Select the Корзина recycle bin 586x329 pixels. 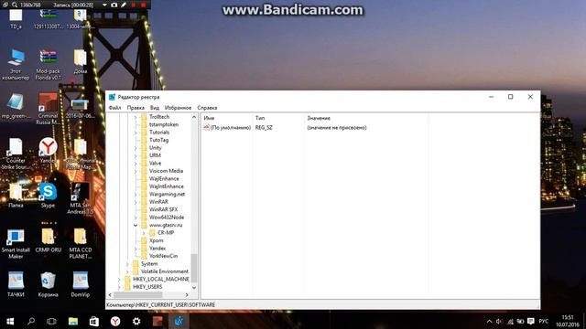click(x=49, y=284)
